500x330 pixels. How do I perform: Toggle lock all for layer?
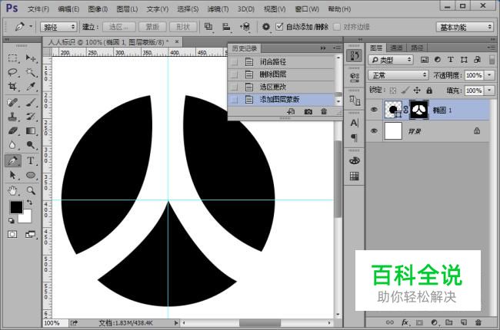point(429,91)
